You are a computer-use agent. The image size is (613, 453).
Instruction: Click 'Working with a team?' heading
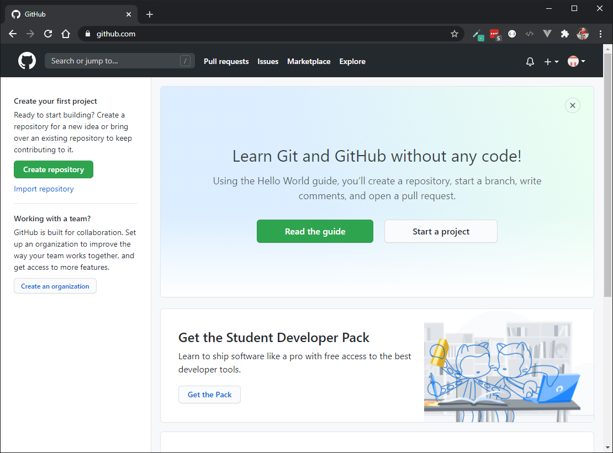(x=52, y=218)
